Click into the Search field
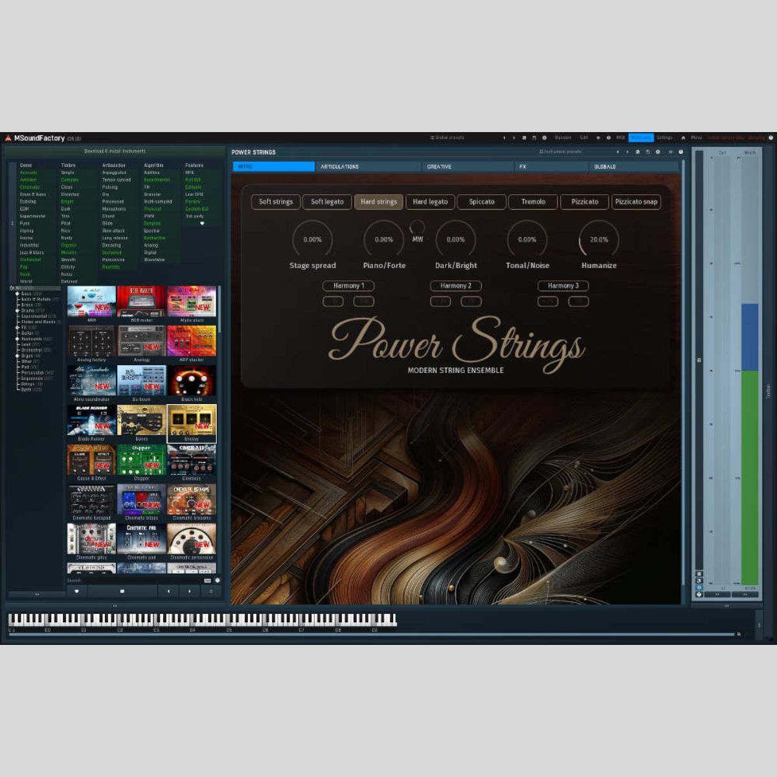The width and height of the screenshot is (777, 777). (x=134, y=581)
